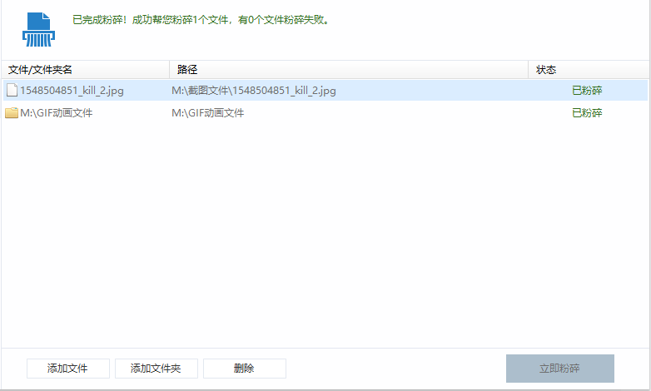This screenshot has height=391, width=651.
Task: Click the M:\GIF动画文件 path cell
Action: pos(207,113)
